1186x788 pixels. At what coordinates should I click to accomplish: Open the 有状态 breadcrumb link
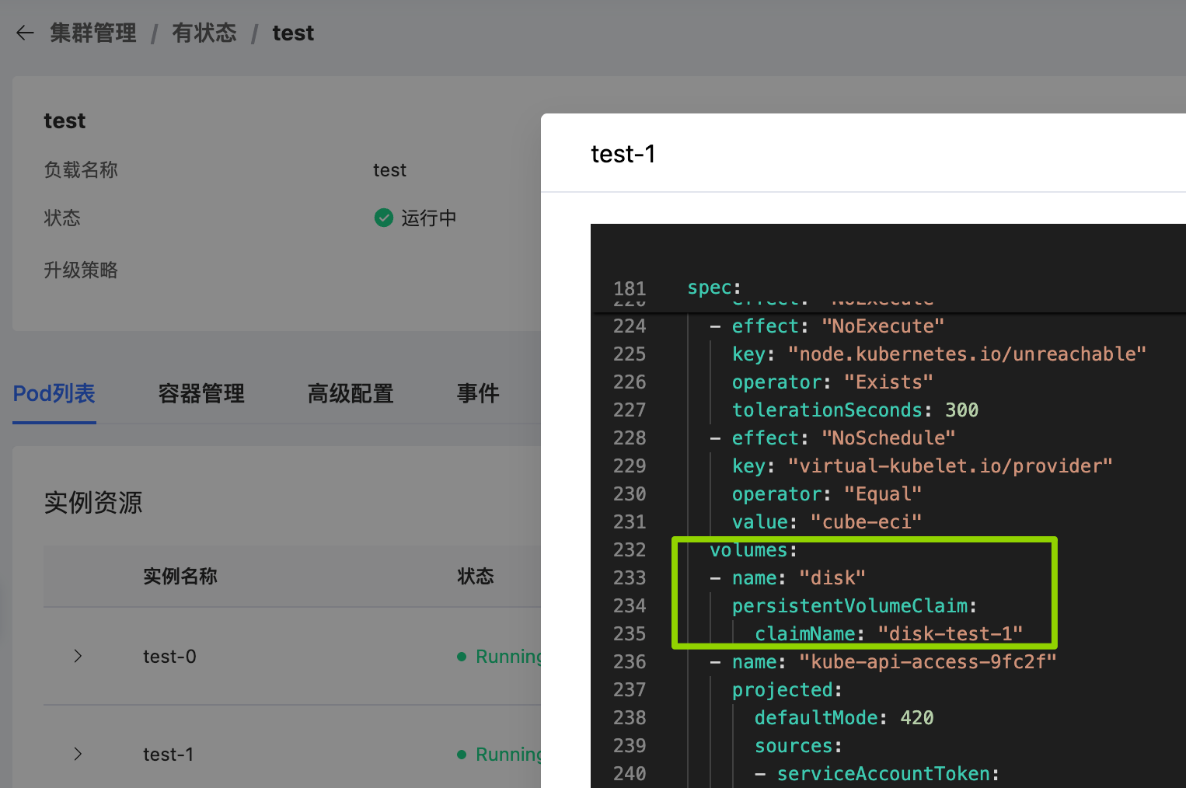click(x=204, y=33)
